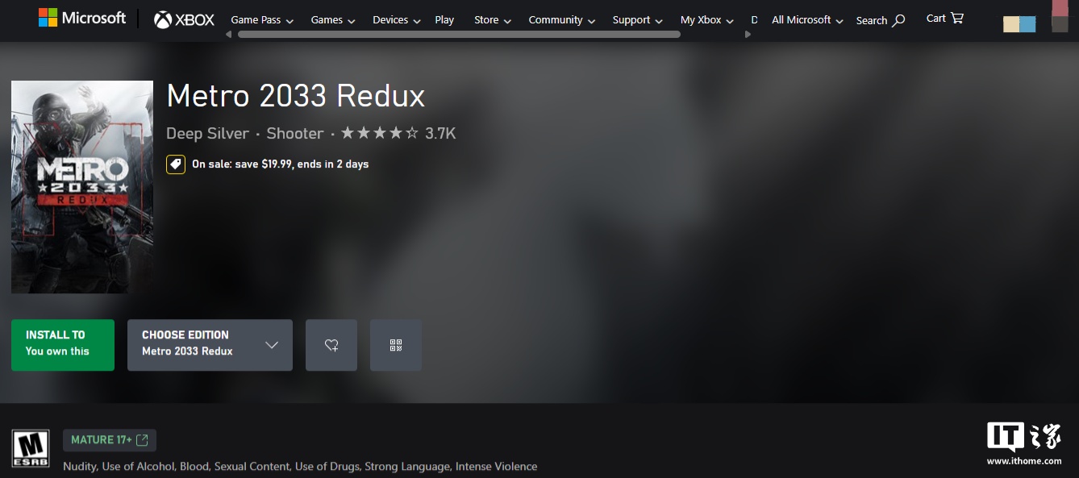This screenshot has width=1079, height=478.
Task: Click the navigation horizontal scrollbar
Action: [x=459, y=35]
